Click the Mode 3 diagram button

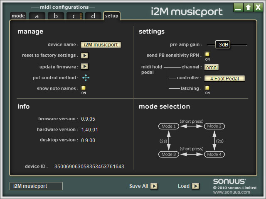click(169, 154)
